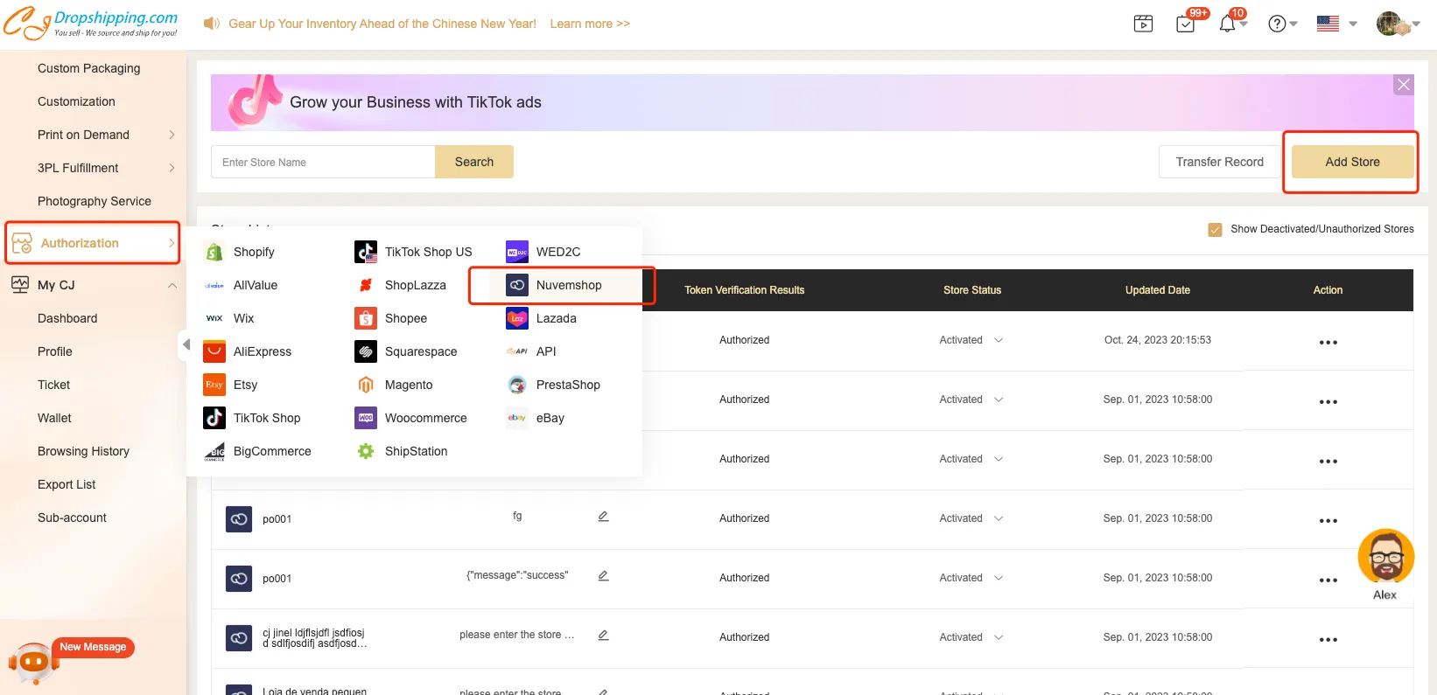Expand the Print on Demand submenu
This screenshot has height=695, width=1437.
172,135
